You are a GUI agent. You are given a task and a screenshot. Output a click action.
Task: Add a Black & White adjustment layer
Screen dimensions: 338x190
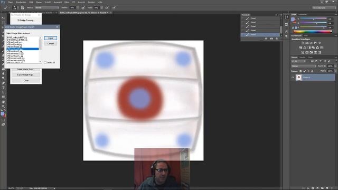coord(309,48)
